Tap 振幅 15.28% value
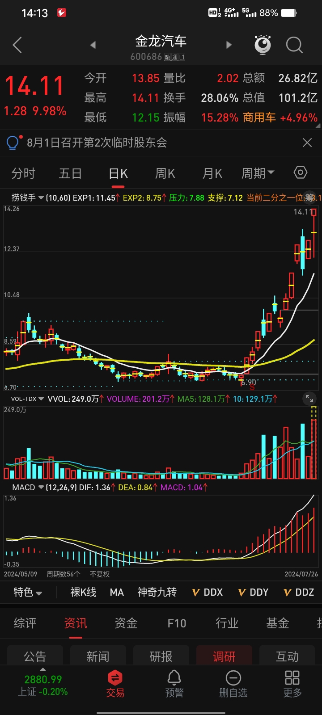This screenshot has width=322, height=715. (x=220, y=118)
